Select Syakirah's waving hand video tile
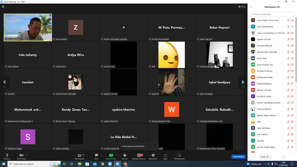297x167 pixels. 172,82
